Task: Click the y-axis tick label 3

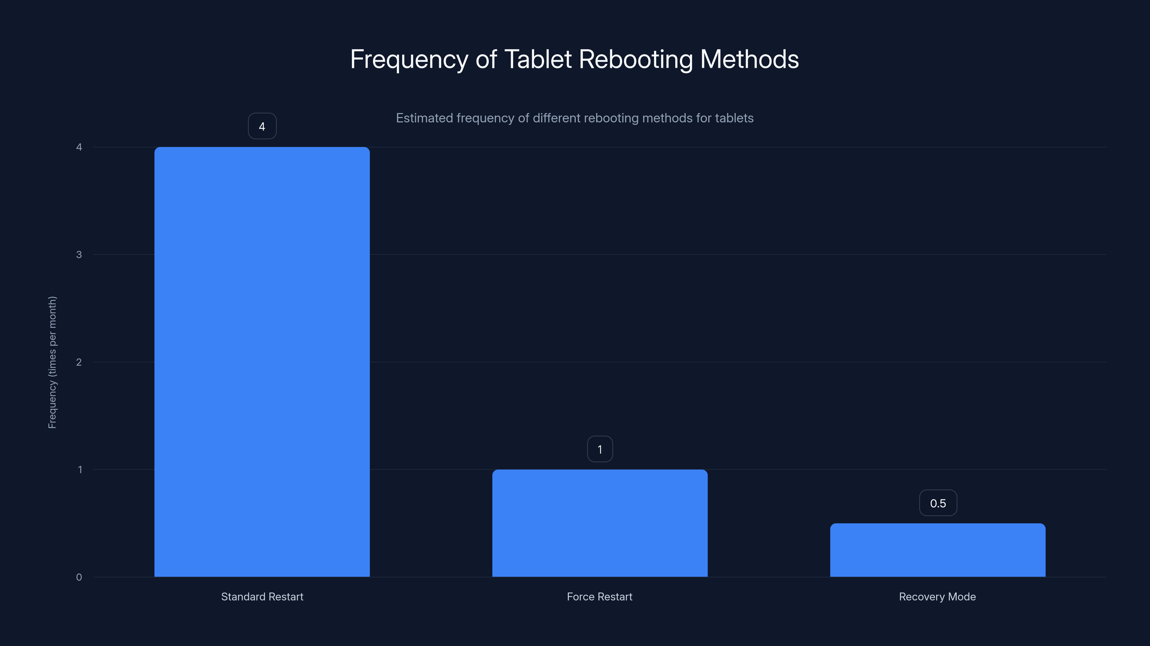Action: tap(79, 254)
